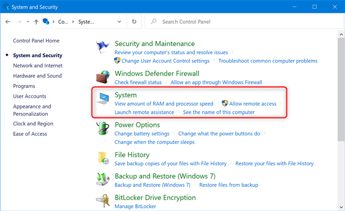
Task: Click the vertical scrollbar thumb
Action: [341, 89]
